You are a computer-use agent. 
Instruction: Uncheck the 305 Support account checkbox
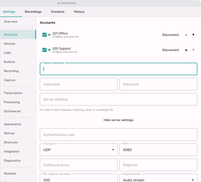click(x=45, y=50)
